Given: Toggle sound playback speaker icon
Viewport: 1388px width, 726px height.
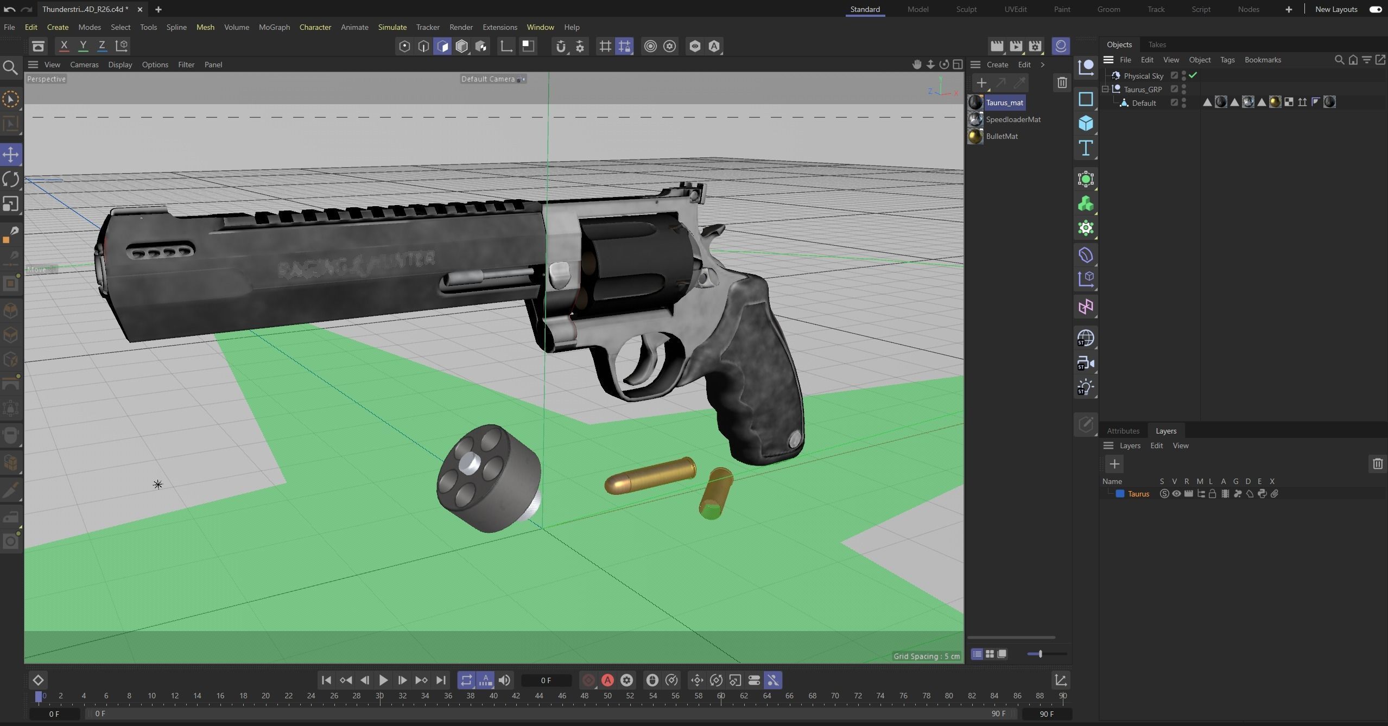Looking at the screenshot, I should 504,680.
